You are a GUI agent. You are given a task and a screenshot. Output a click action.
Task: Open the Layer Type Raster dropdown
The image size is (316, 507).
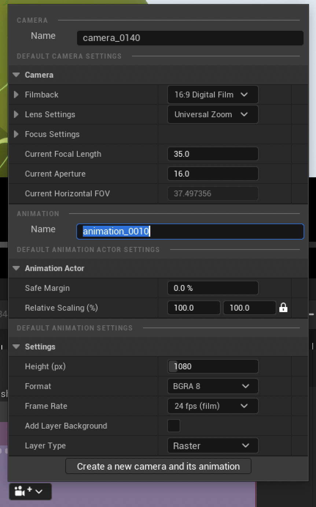coord(213,446)
